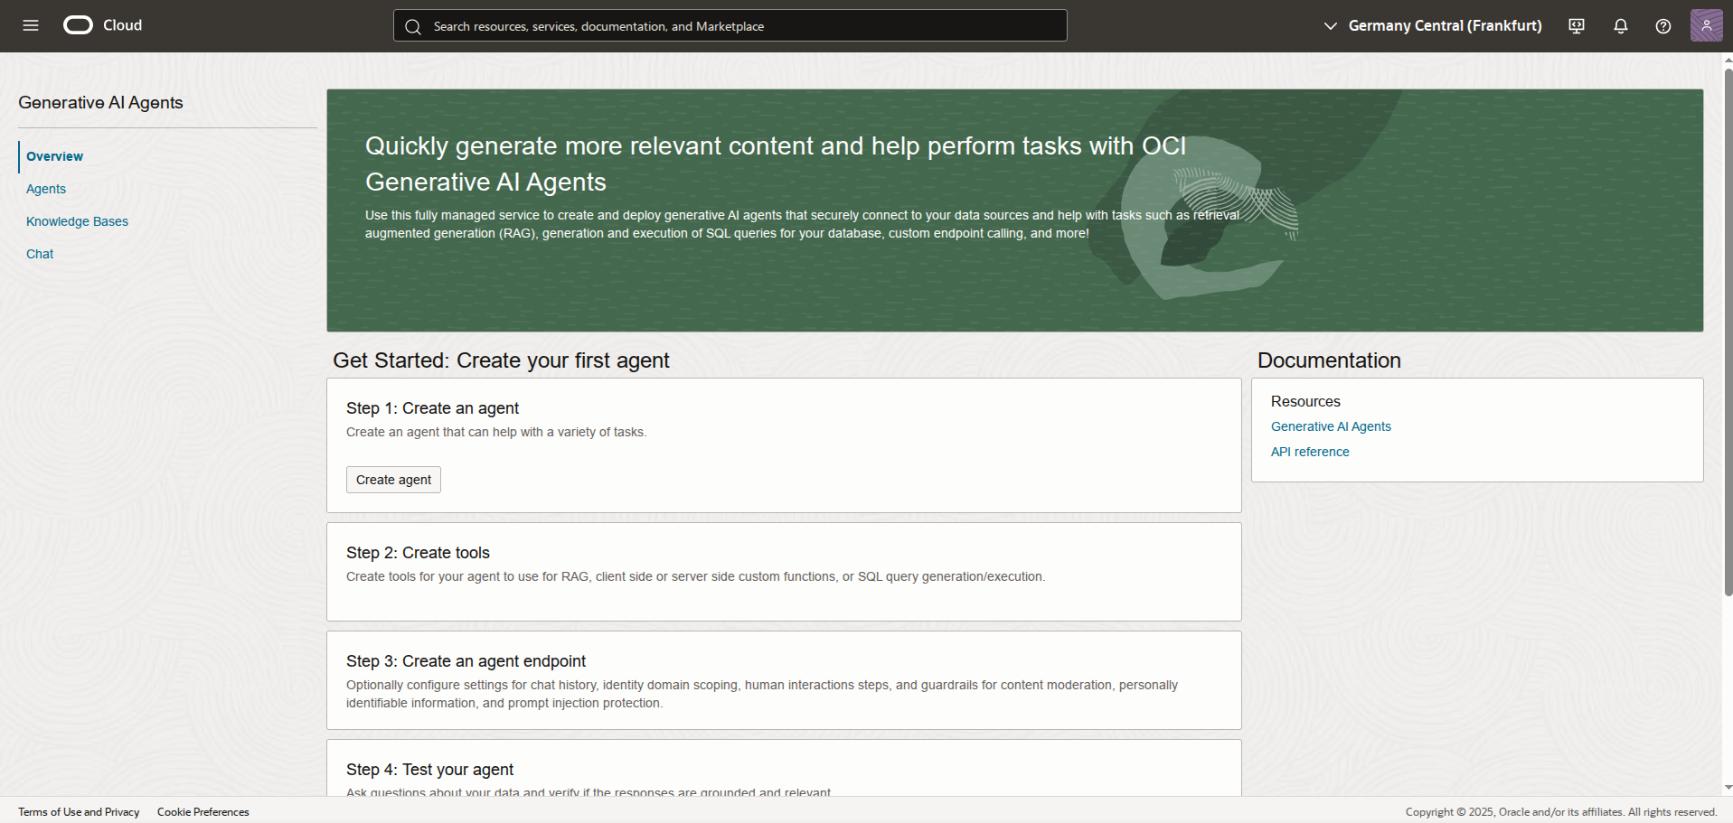Open the Generative AI Agents documentation link
1733x823 pixels.
point(1331,426)
